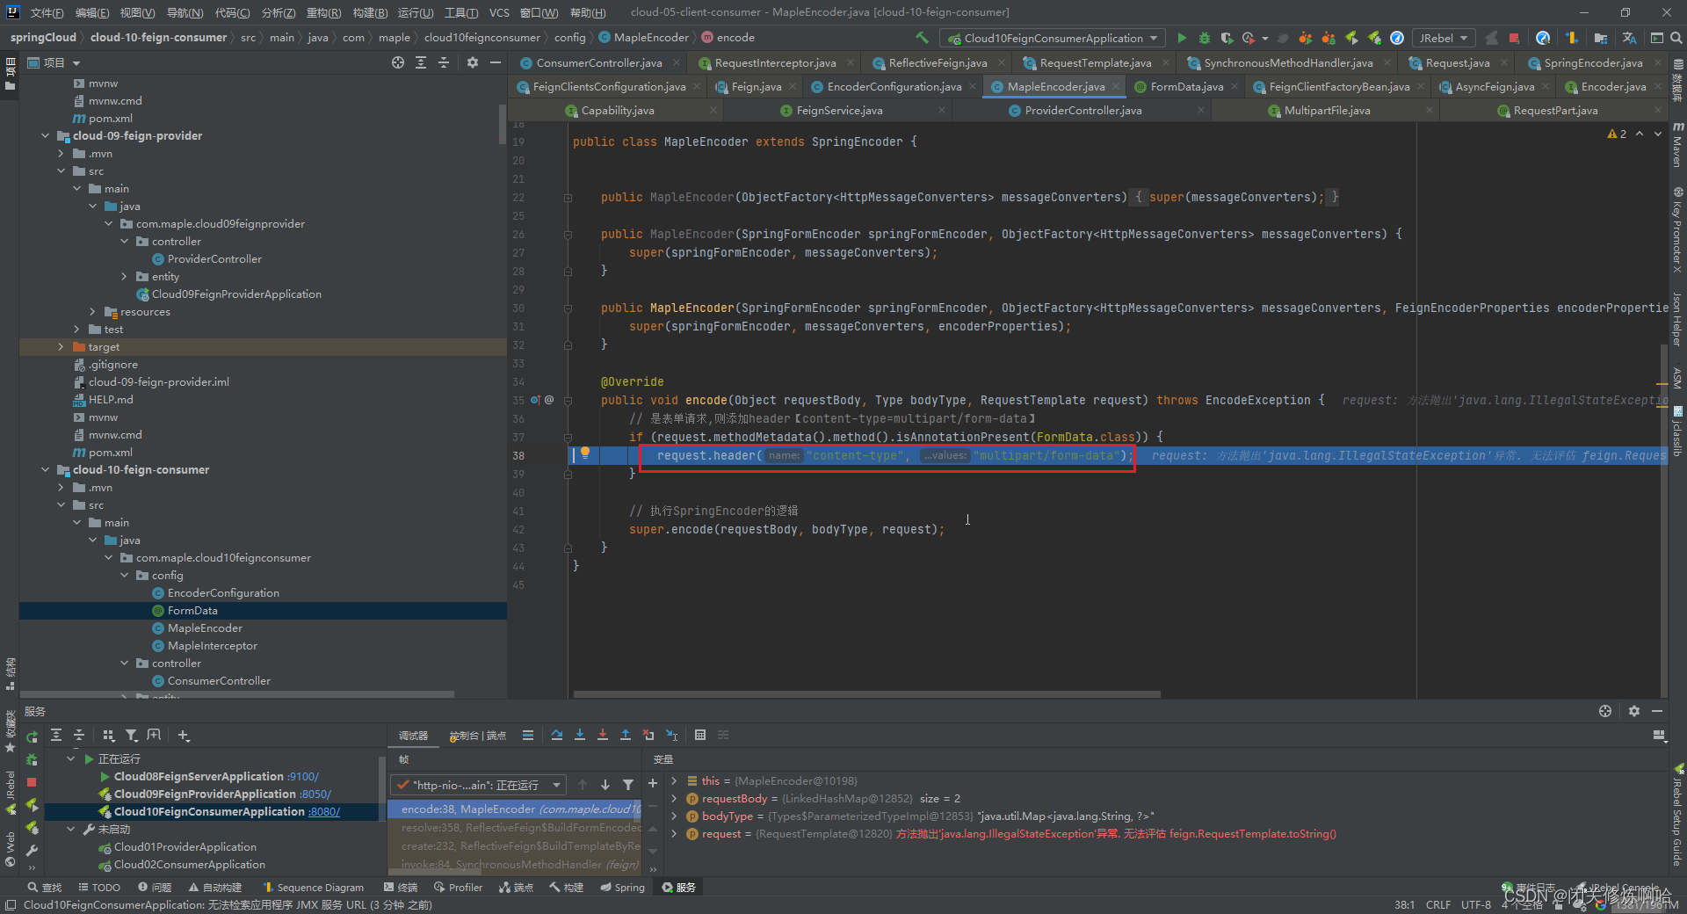Image resolution: width=1687 pixels, height=914 pixels.
Task: Toggle Maven side panel button
Action: tap(1677, 144)
